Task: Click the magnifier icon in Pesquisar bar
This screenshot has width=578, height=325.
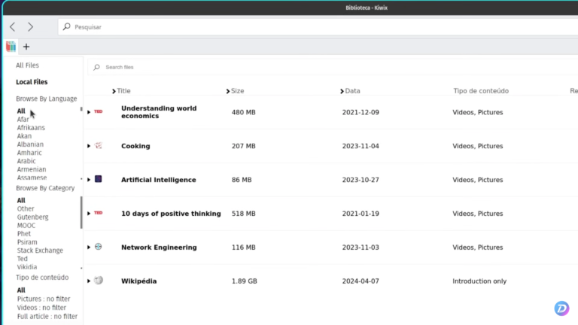Action: click(67, 26)
